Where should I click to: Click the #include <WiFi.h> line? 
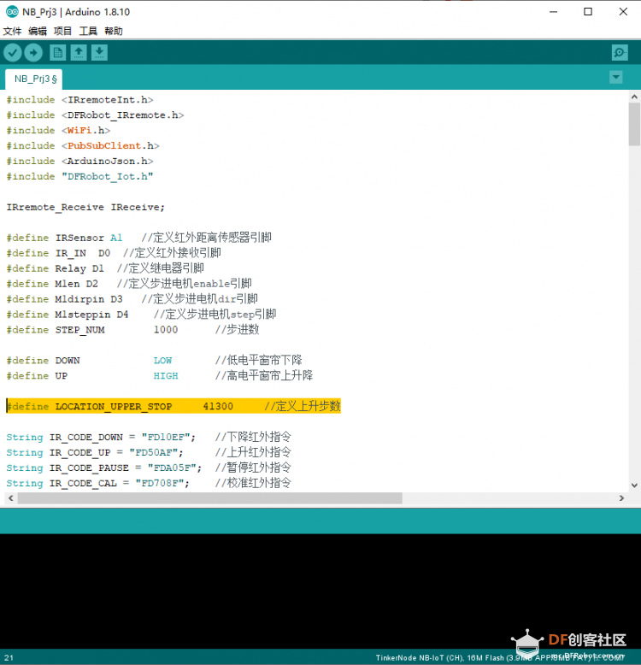point(58,130)
